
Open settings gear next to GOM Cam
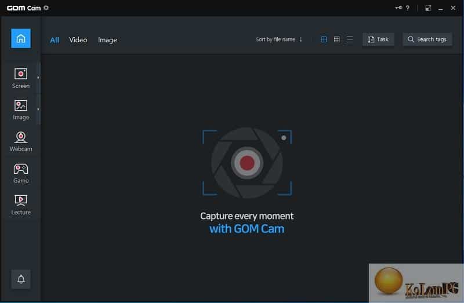click(x=46, y=8)
